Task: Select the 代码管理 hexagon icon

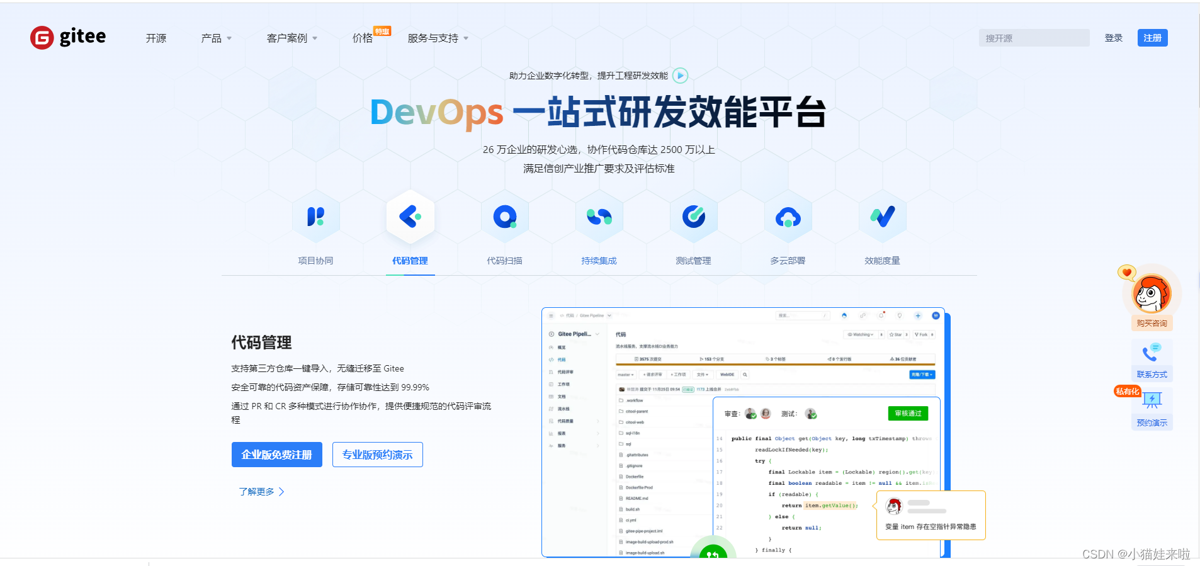Action: point(410,217)
